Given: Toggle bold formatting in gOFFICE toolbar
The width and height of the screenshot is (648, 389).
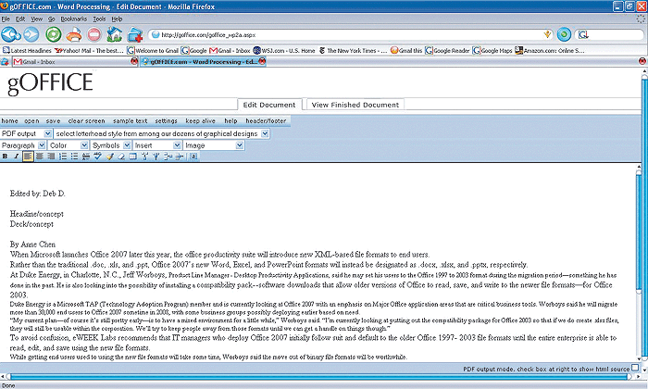Looking at the screenshot, I should 5,157.
